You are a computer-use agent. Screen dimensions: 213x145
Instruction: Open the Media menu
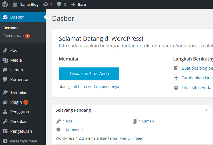[16, 60]
